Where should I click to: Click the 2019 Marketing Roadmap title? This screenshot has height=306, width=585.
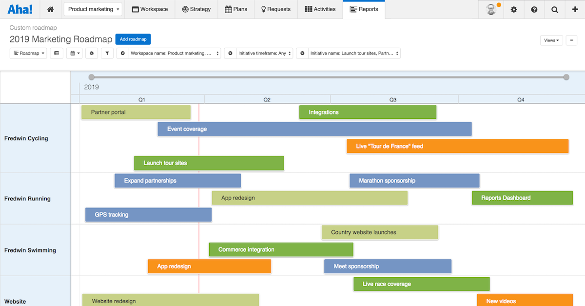61,39
